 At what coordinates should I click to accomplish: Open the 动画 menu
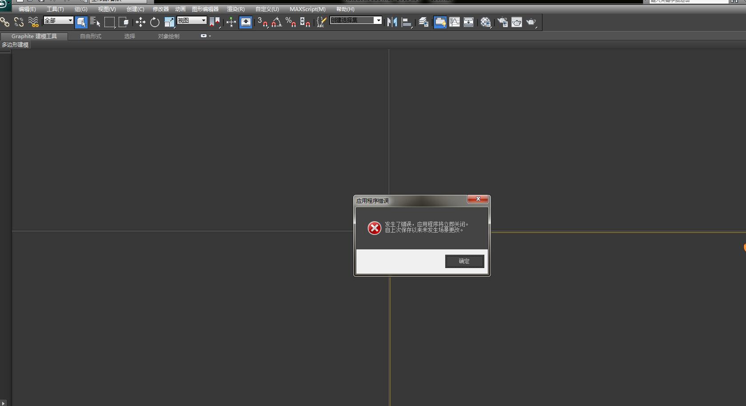coord(180,9)
